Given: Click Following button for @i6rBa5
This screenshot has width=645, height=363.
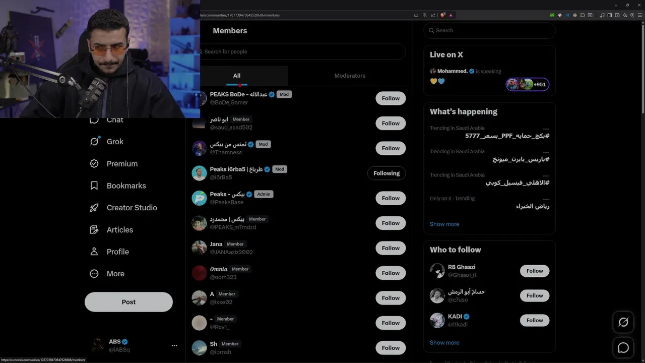Looking at the screenshot, I should [386, 173].
